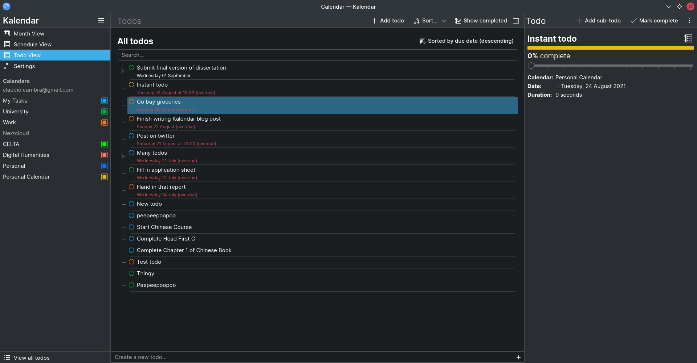
Task: Click the sort icon beside Sorted by due date
Action: (x=422, y=41)
